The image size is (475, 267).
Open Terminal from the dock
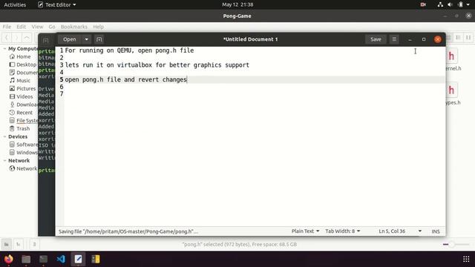click(43, 259)
